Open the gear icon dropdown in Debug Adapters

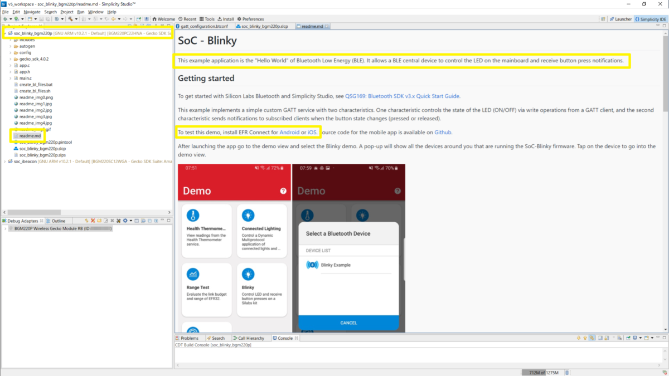pos(130,221)
